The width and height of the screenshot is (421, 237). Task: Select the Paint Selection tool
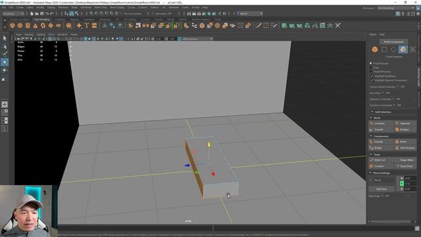tap(5, 54)
